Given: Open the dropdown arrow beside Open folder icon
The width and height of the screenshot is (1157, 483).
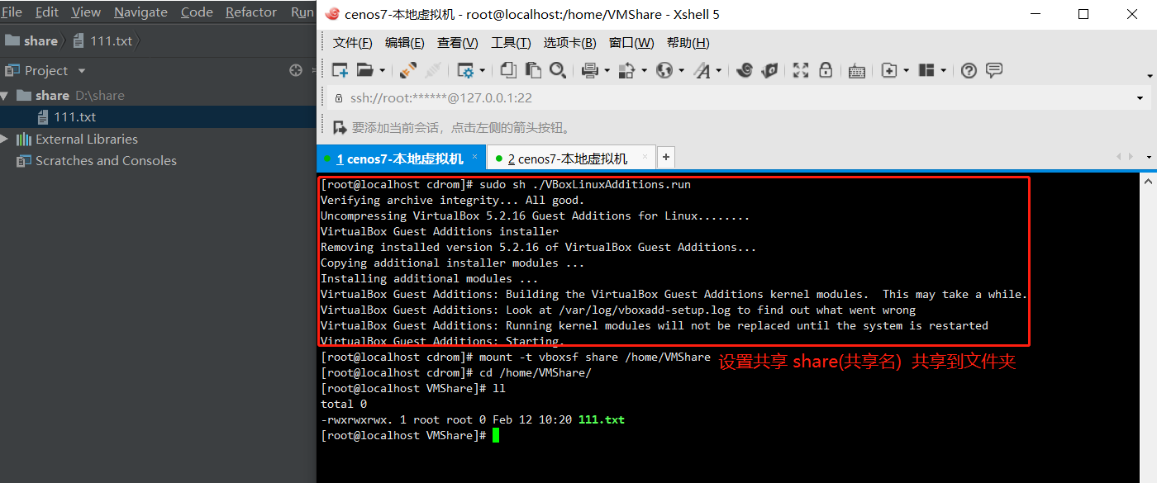Looking at the screenshot, I should (x=381, y=71).
